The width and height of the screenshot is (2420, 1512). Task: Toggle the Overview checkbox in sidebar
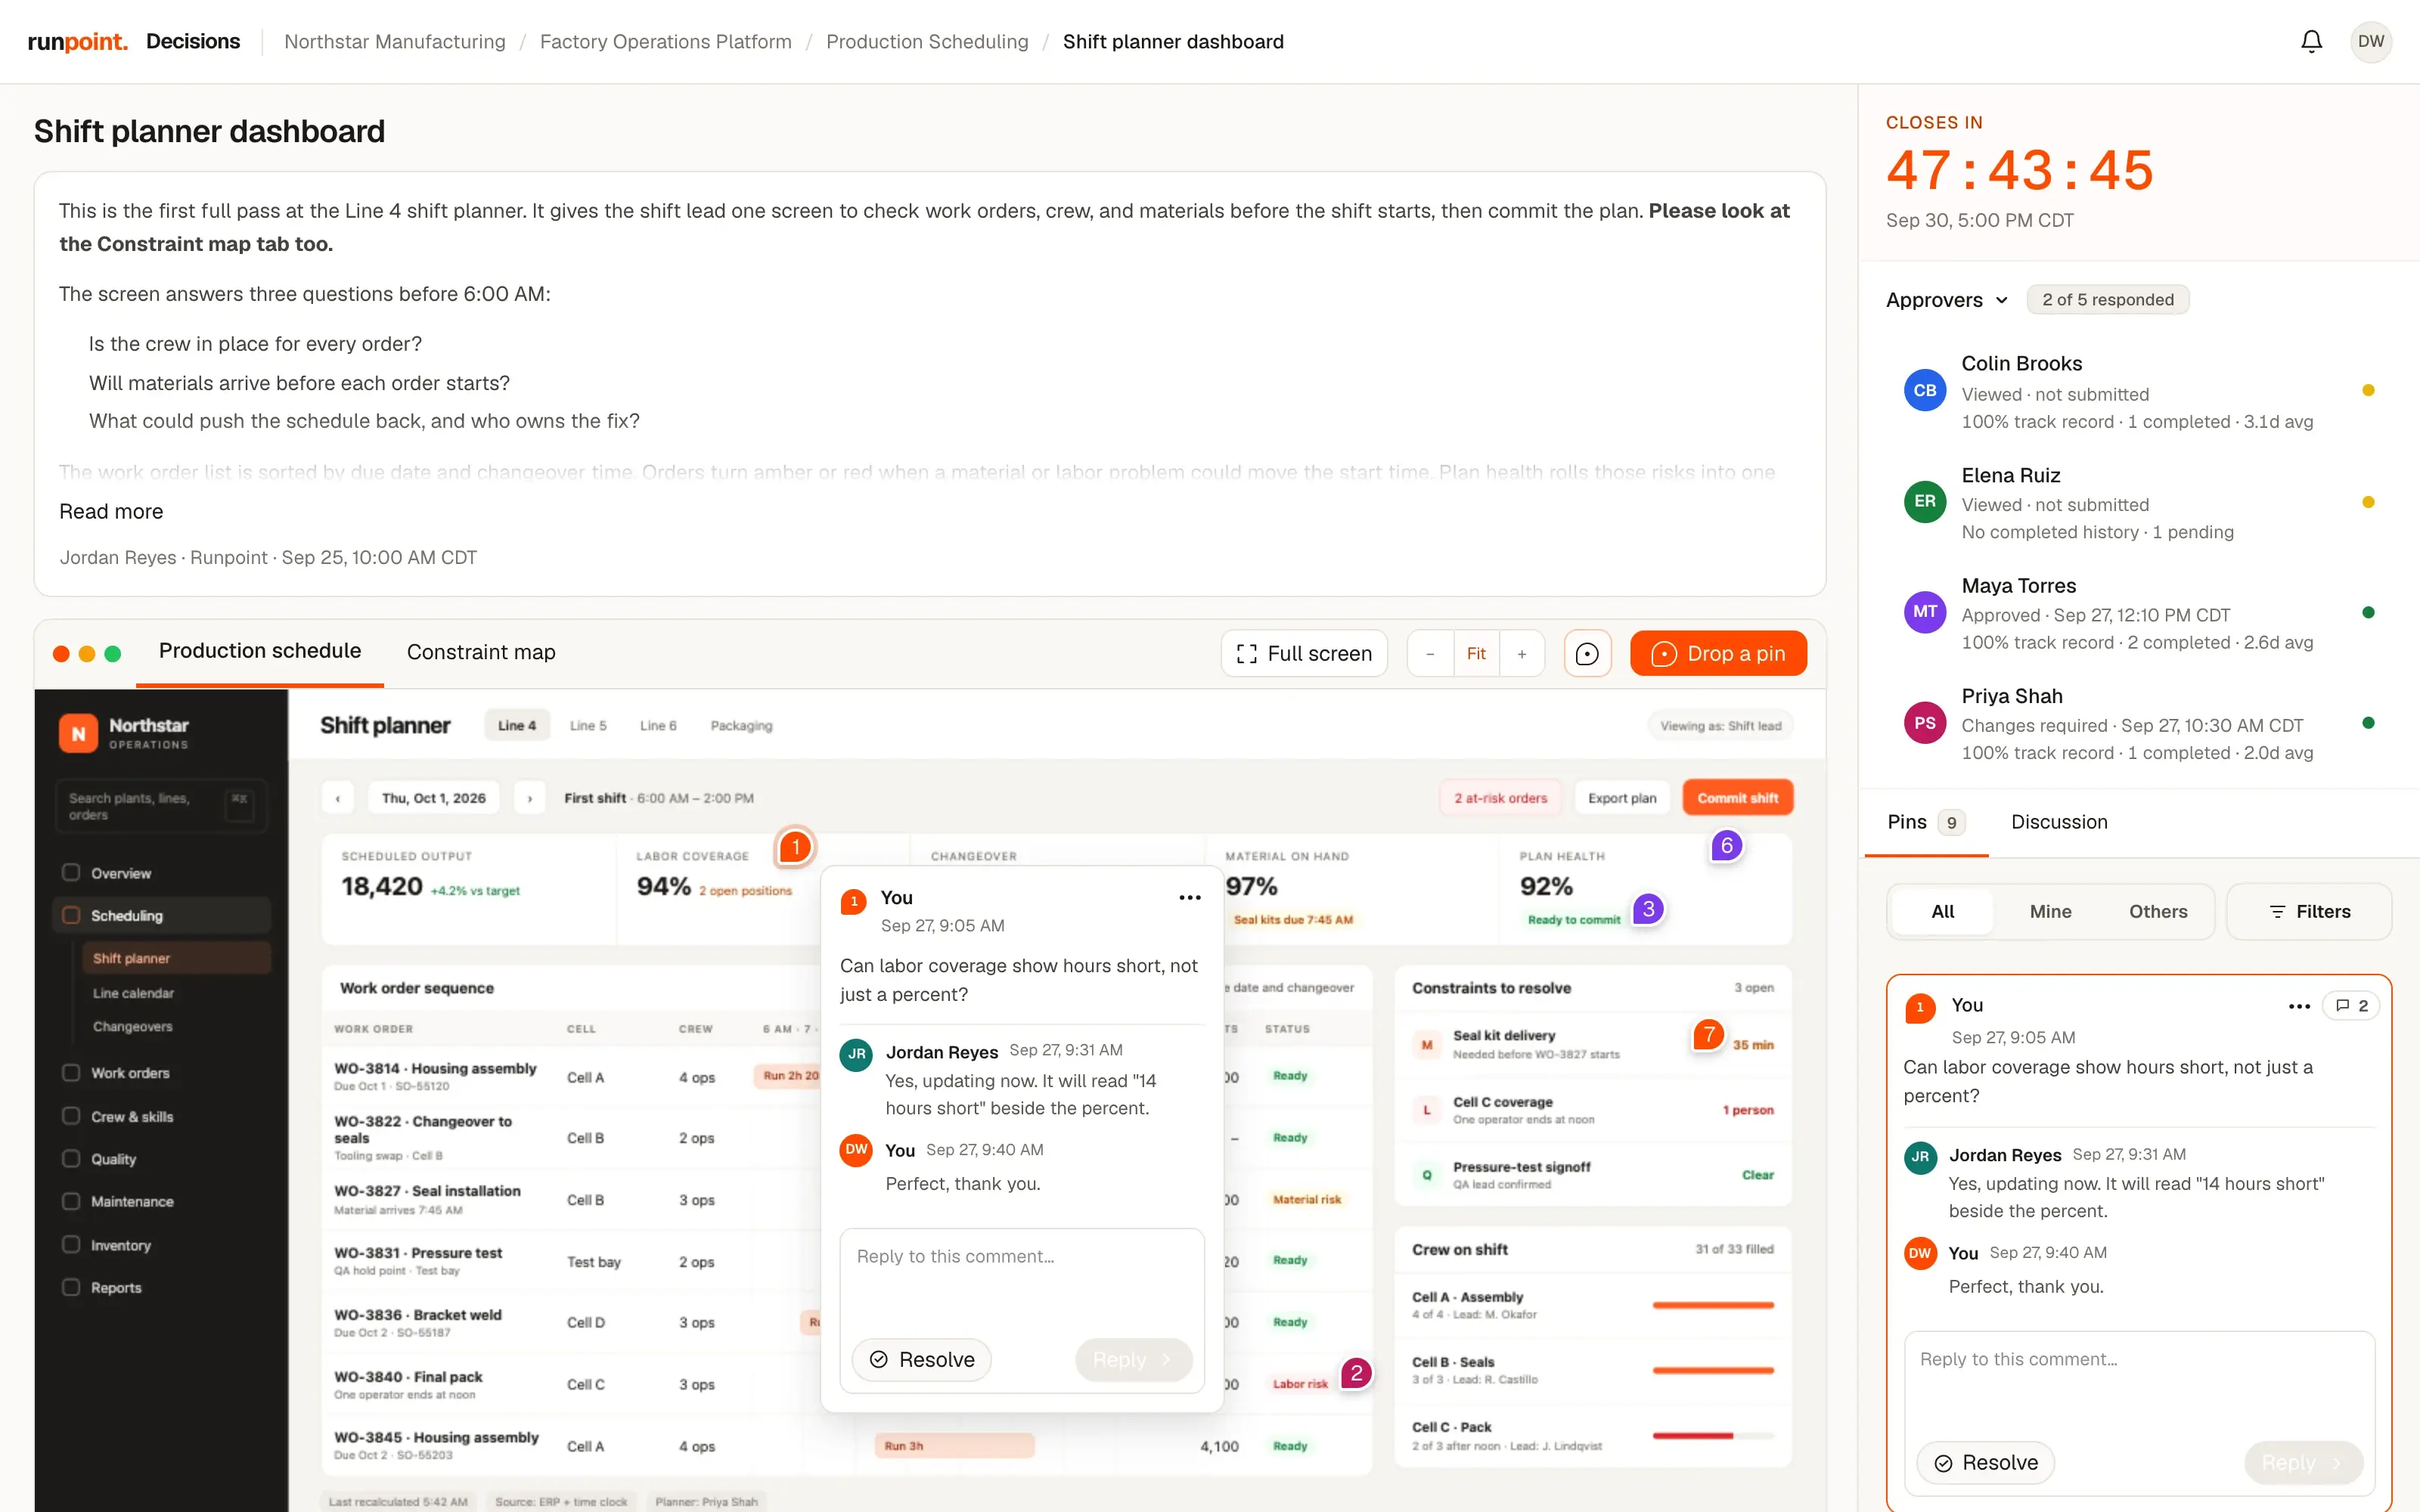pos(71,872)
